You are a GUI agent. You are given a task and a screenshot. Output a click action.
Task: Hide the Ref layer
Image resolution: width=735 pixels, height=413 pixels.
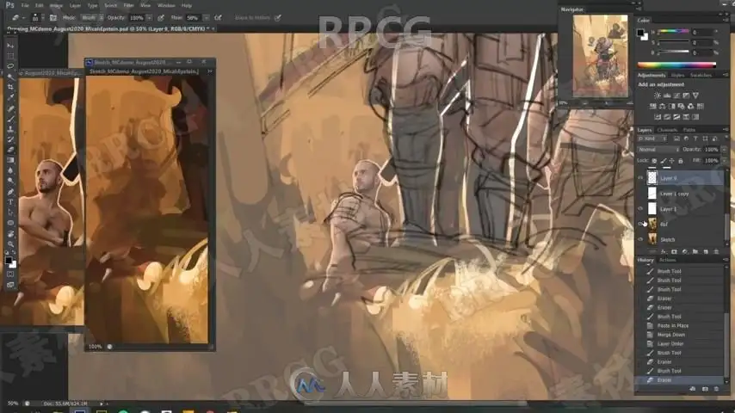tap(640, 224)
